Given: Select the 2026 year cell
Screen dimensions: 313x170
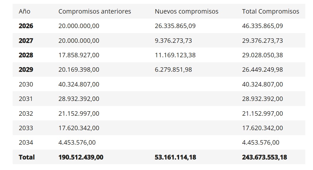Looking at the screenshot, I should point(26,26).
